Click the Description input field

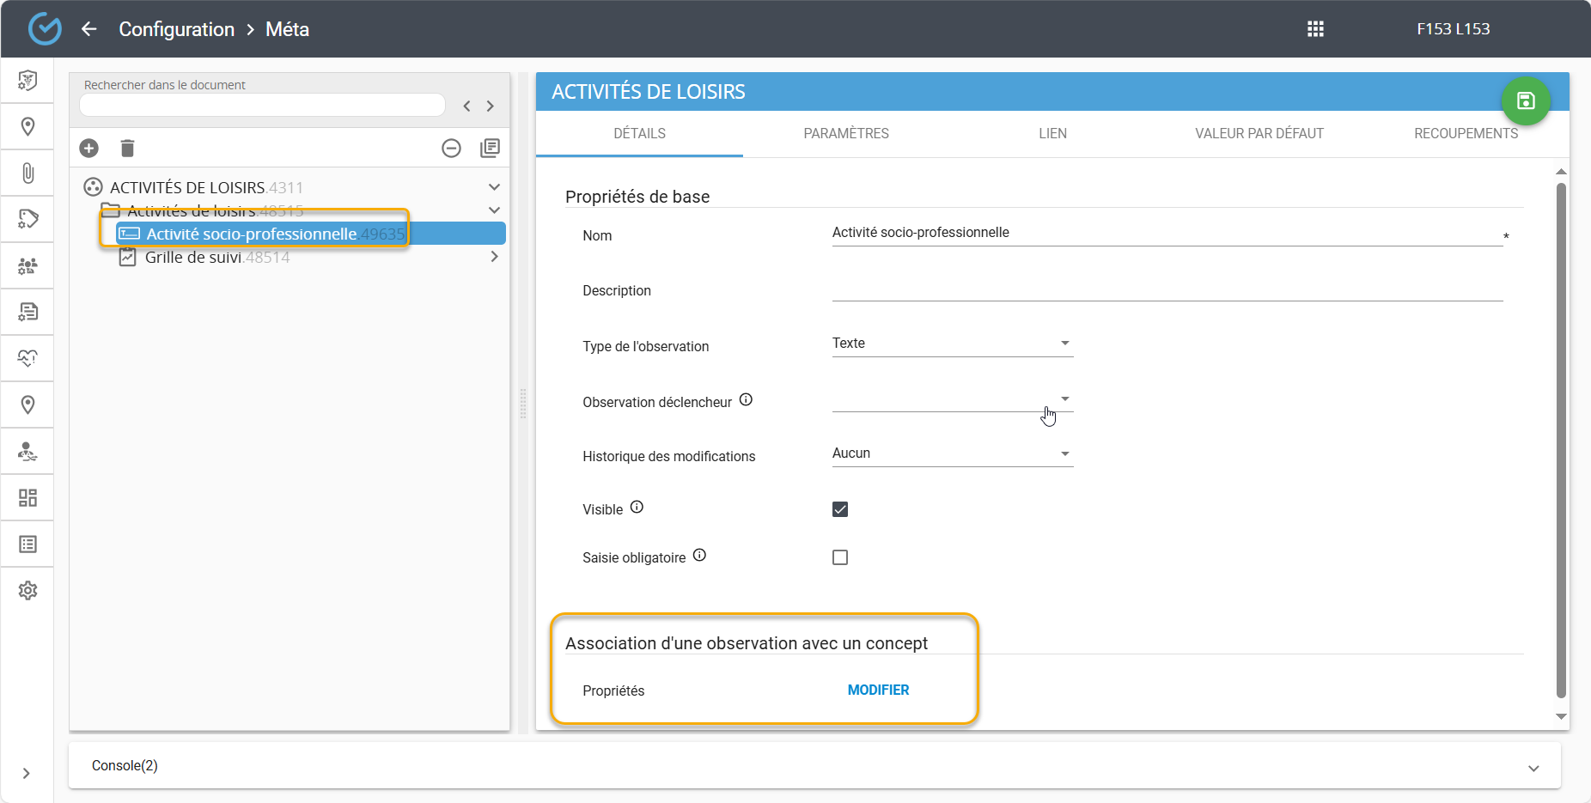[x=1167, y=289]
